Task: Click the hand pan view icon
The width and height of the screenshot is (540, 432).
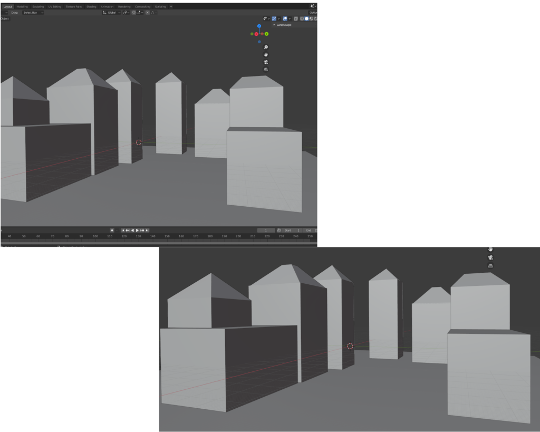Action: pos(266,54)
